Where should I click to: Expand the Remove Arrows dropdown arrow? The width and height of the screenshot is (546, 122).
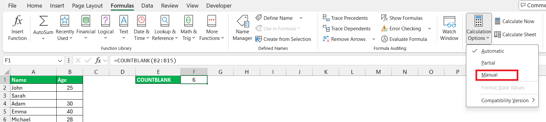374,39
